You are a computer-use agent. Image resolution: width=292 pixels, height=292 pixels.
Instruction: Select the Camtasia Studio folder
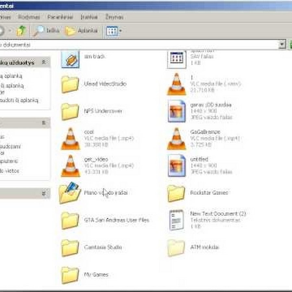tap(91, 248)
